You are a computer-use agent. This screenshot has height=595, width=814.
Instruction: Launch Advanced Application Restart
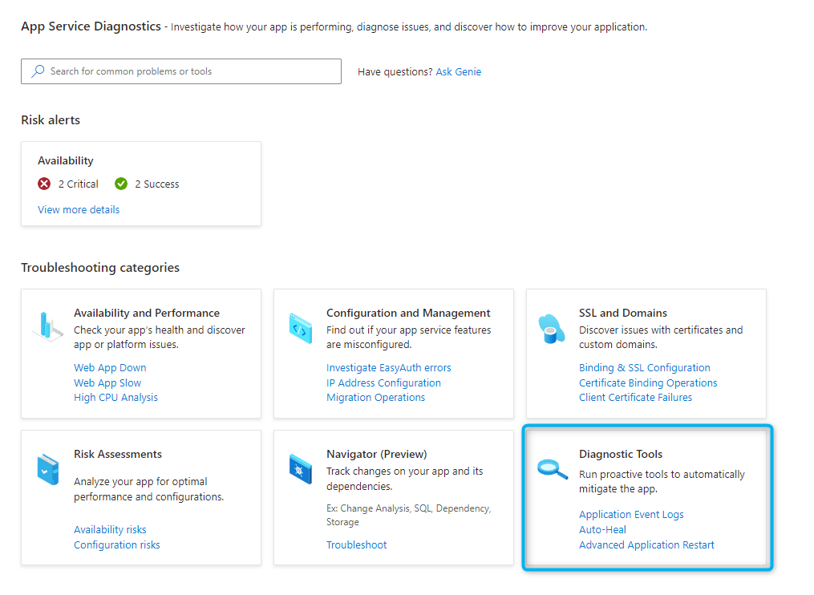coord(646,545)
